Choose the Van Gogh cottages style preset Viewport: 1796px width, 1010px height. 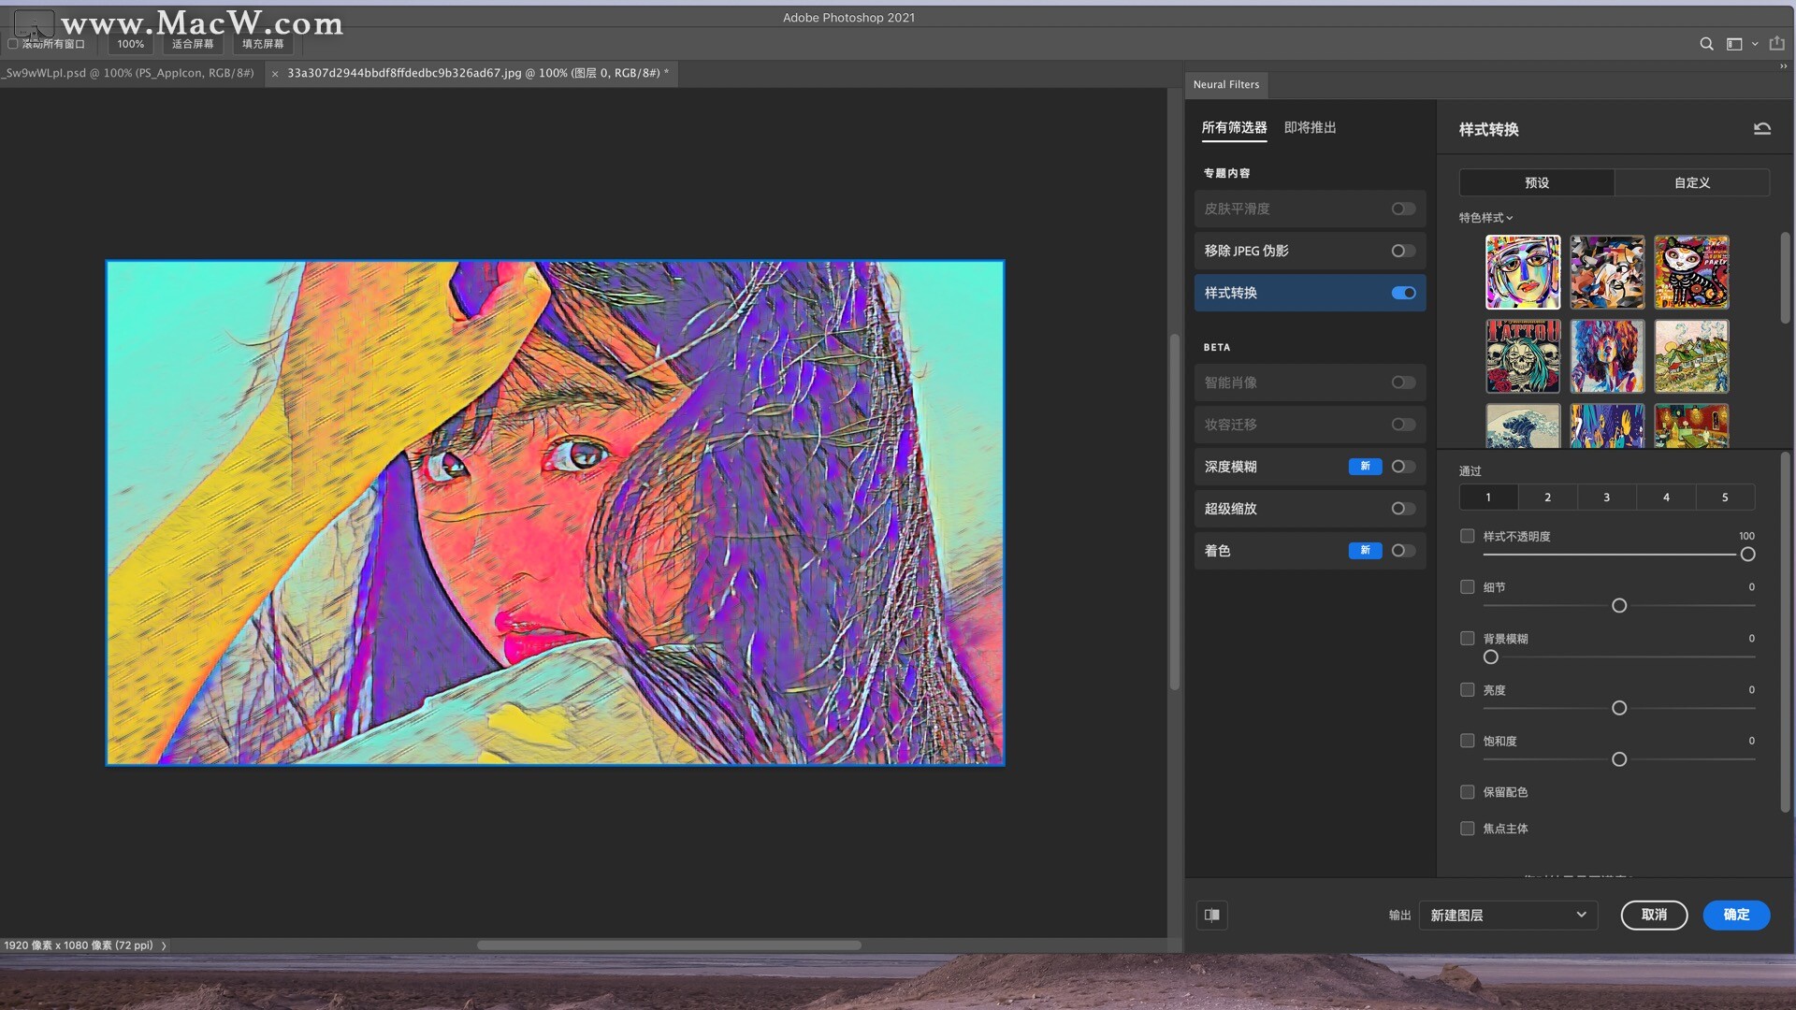tap(1691, 356)
